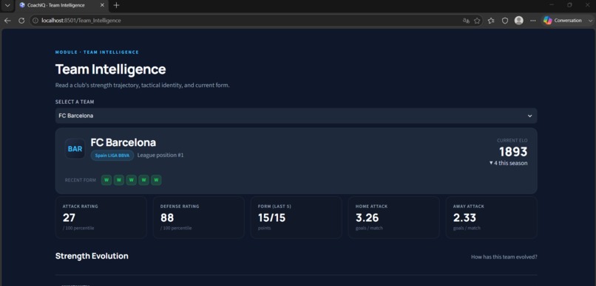Click the SELECT A TEAM label
The image size is (596, 286).
(75, 102)
